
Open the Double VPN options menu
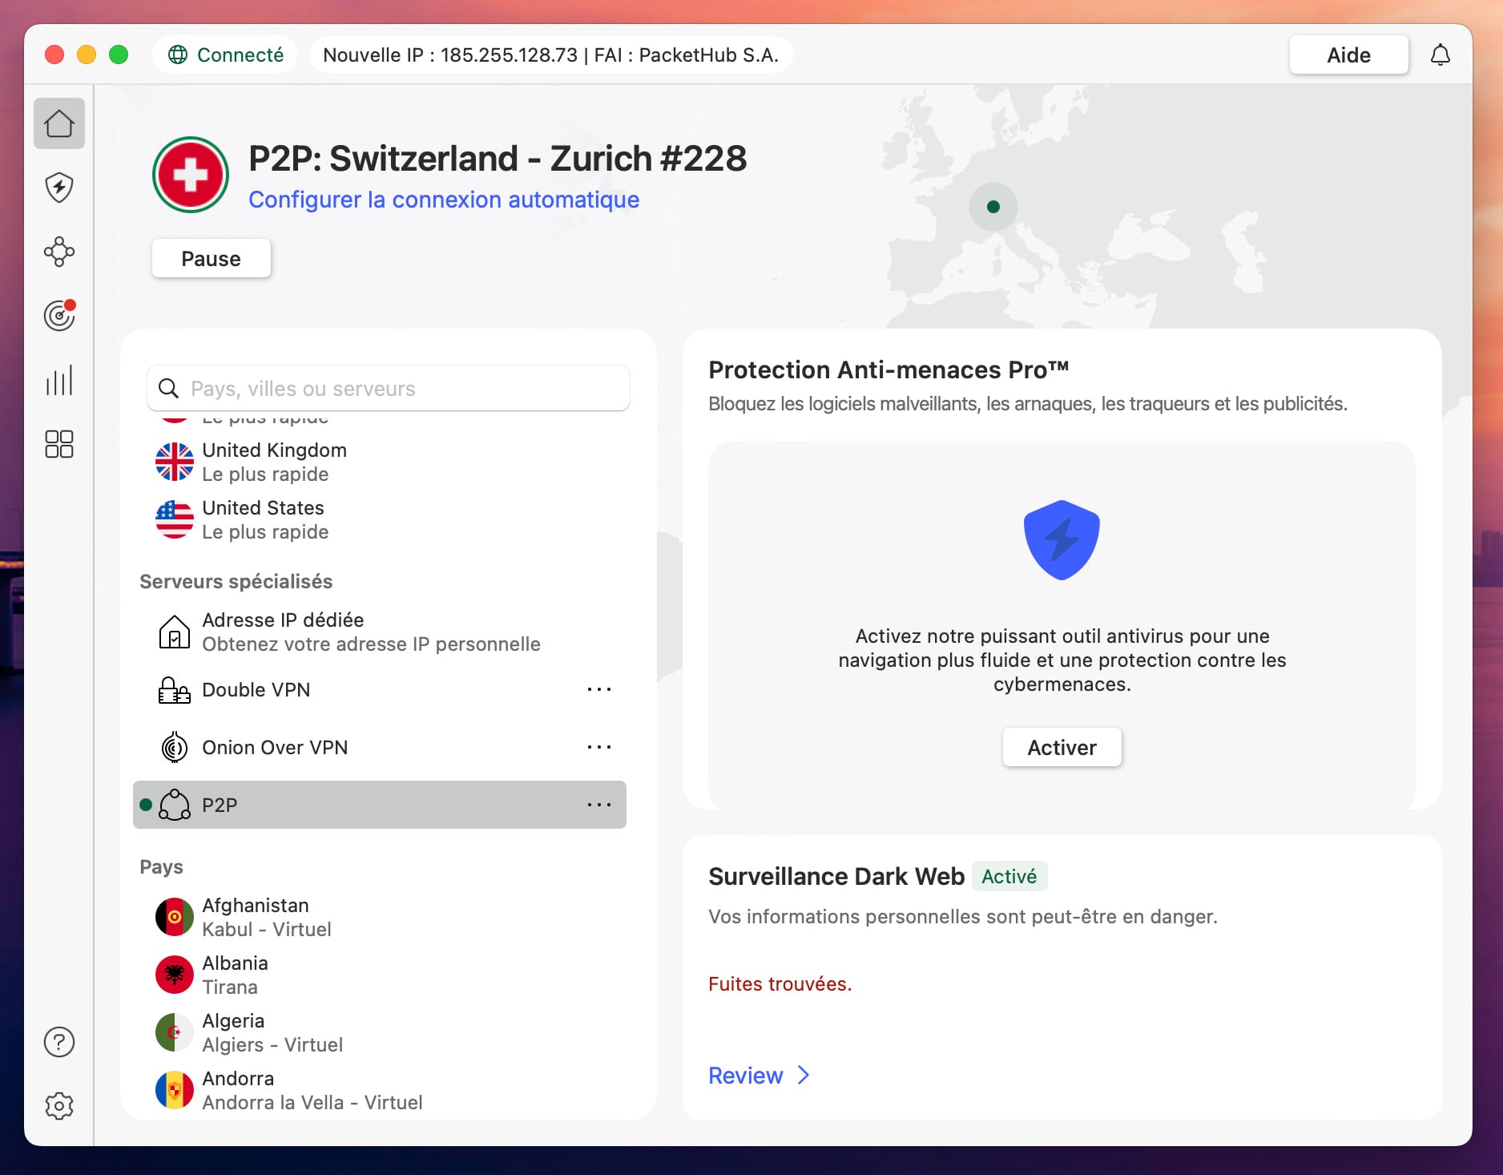599,689
